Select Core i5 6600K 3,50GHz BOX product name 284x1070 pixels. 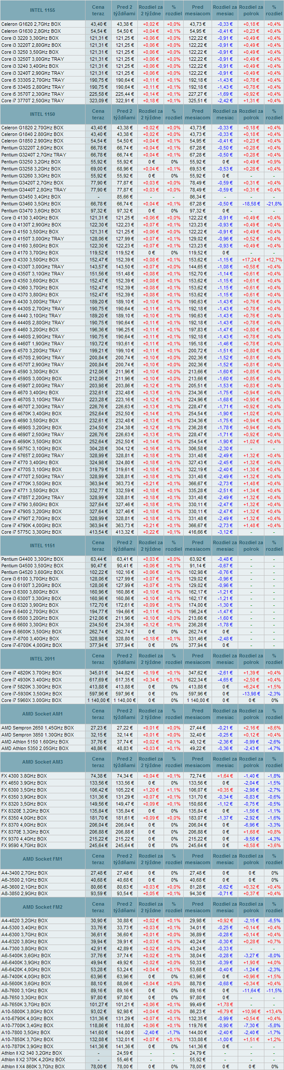[x=31, y=632]
